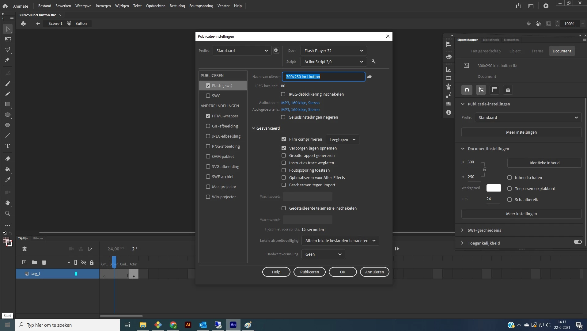
Task: Open Animate from Windows taskbar
Action: [233, 325]
